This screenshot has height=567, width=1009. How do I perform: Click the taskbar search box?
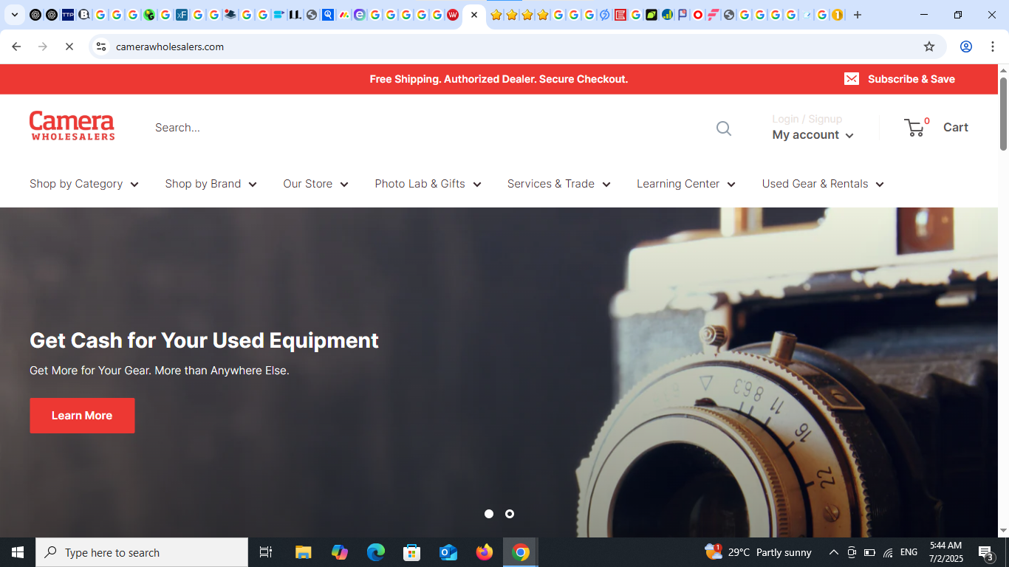[142, 552]
